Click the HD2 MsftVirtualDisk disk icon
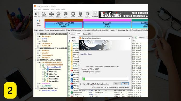The image size is (181, 101). (38, 60)
